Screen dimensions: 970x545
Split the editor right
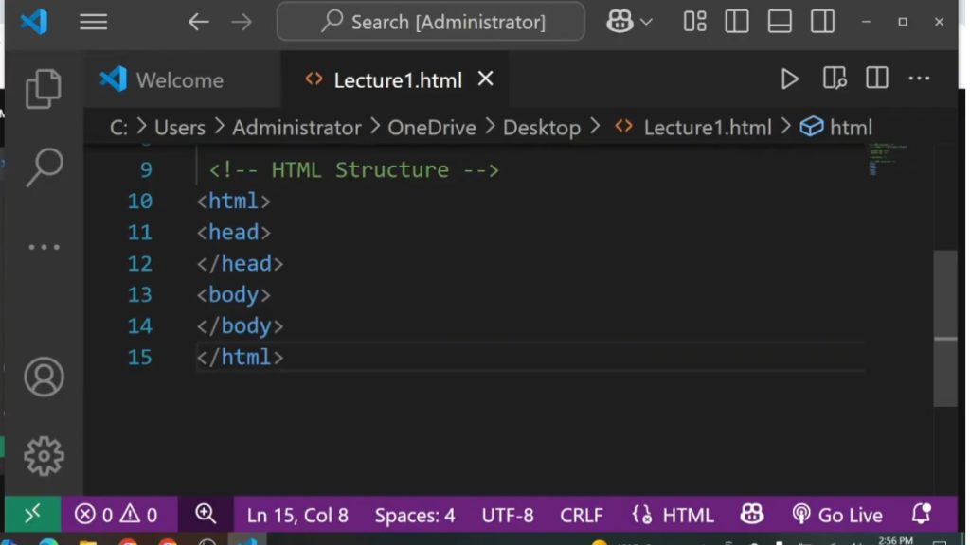(876, 79)
